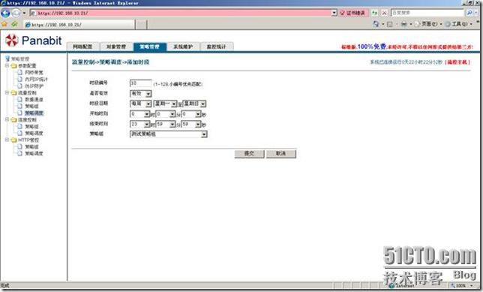Open 策略调度 under 连接控制
Image resolution: width=483 pixels, height=292 pixels.
click(34, 133)
